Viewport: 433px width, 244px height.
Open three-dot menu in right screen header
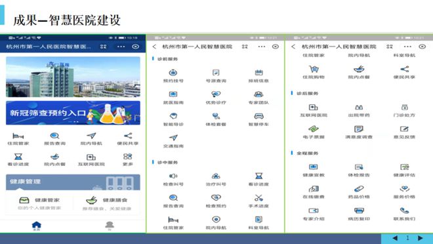[407, 47]
